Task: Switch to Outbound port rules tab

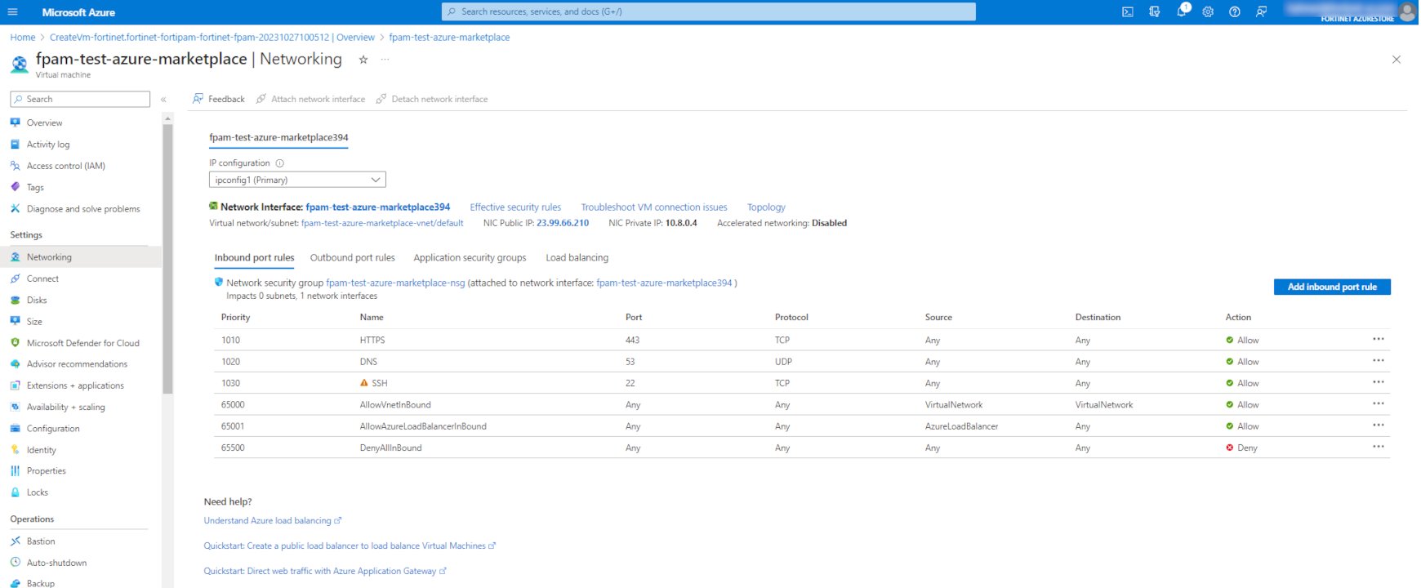Action: point(353,258)
